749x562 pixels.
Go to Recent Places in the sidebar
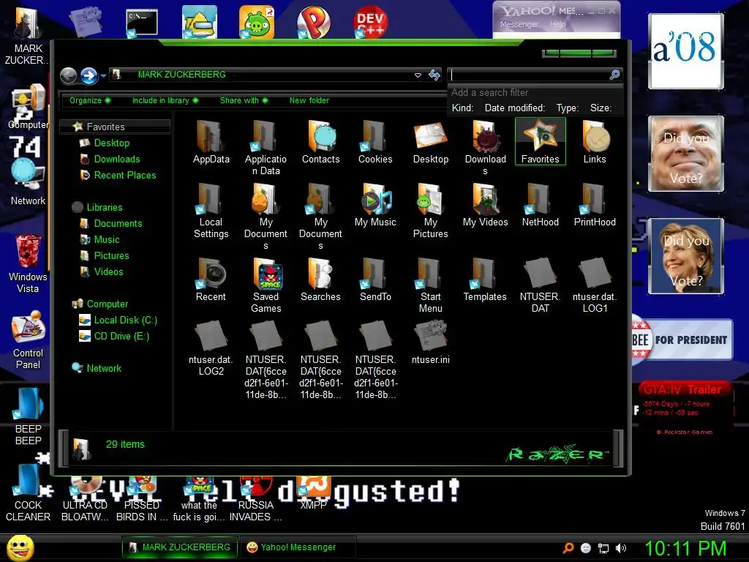tap(124, 176)
